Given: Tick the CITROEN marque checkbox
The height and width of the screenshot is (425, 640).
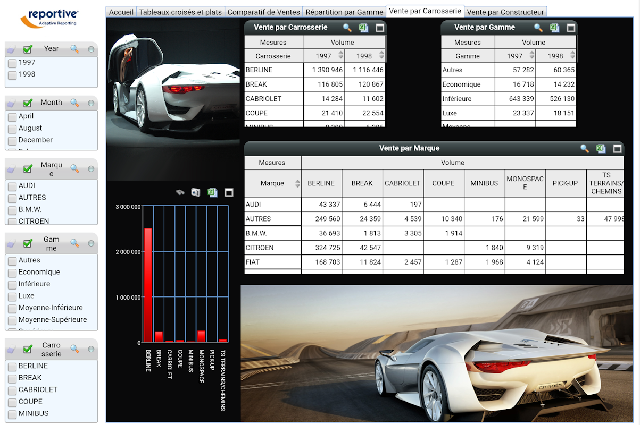Looking at the screenshot, I should [12, 222].
